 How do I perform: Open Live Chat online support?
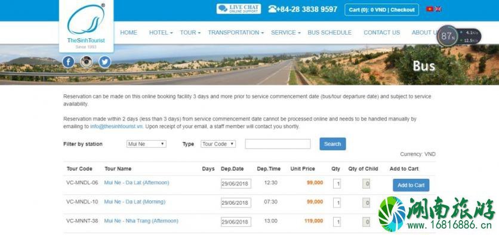[239, 9]
